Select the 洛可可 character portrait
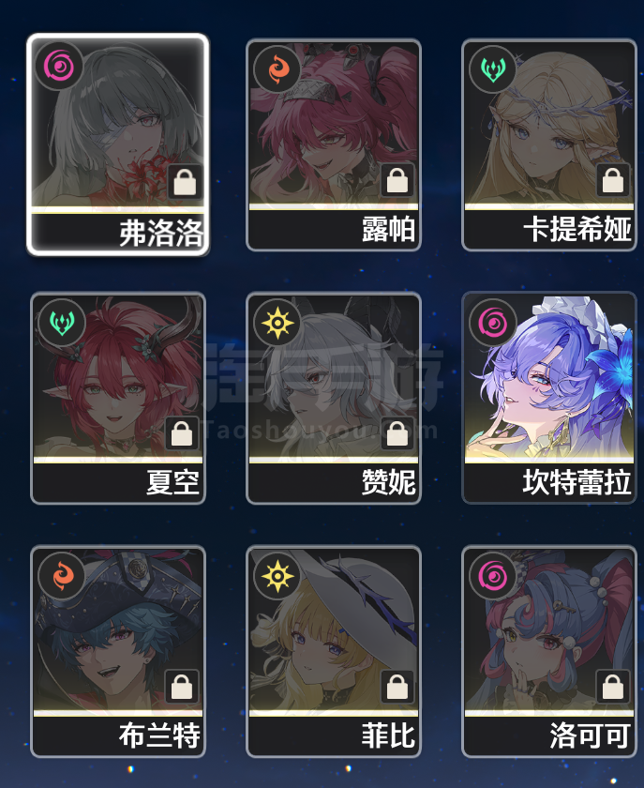This screenshot has height=788, width=644. [x=549, y=632]
